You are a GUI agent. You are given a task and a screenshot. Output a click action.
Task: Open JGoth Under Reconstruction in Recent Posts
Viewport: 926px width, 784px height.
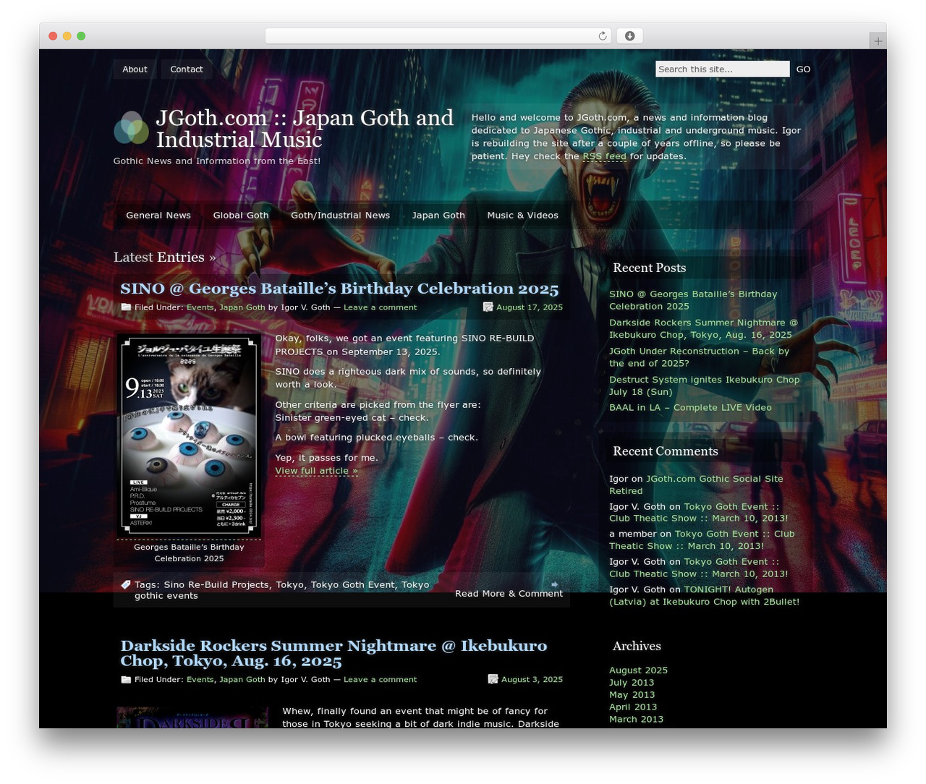[x=699, y=357]
